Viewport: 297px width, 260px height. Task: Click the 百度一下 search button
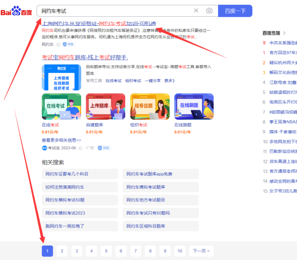(x=235, y=11)
